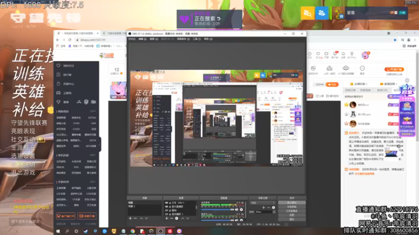Click Douyu 我的关注 heart icon in sidebar

click(x=59, y=66)
